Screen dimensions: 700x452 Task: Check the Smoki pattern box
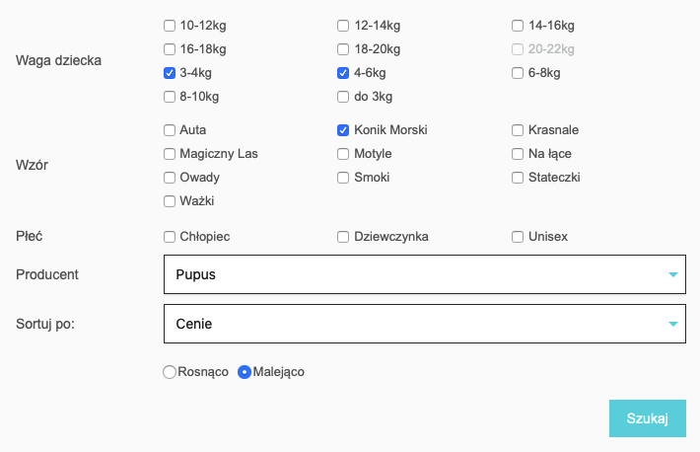343,178
